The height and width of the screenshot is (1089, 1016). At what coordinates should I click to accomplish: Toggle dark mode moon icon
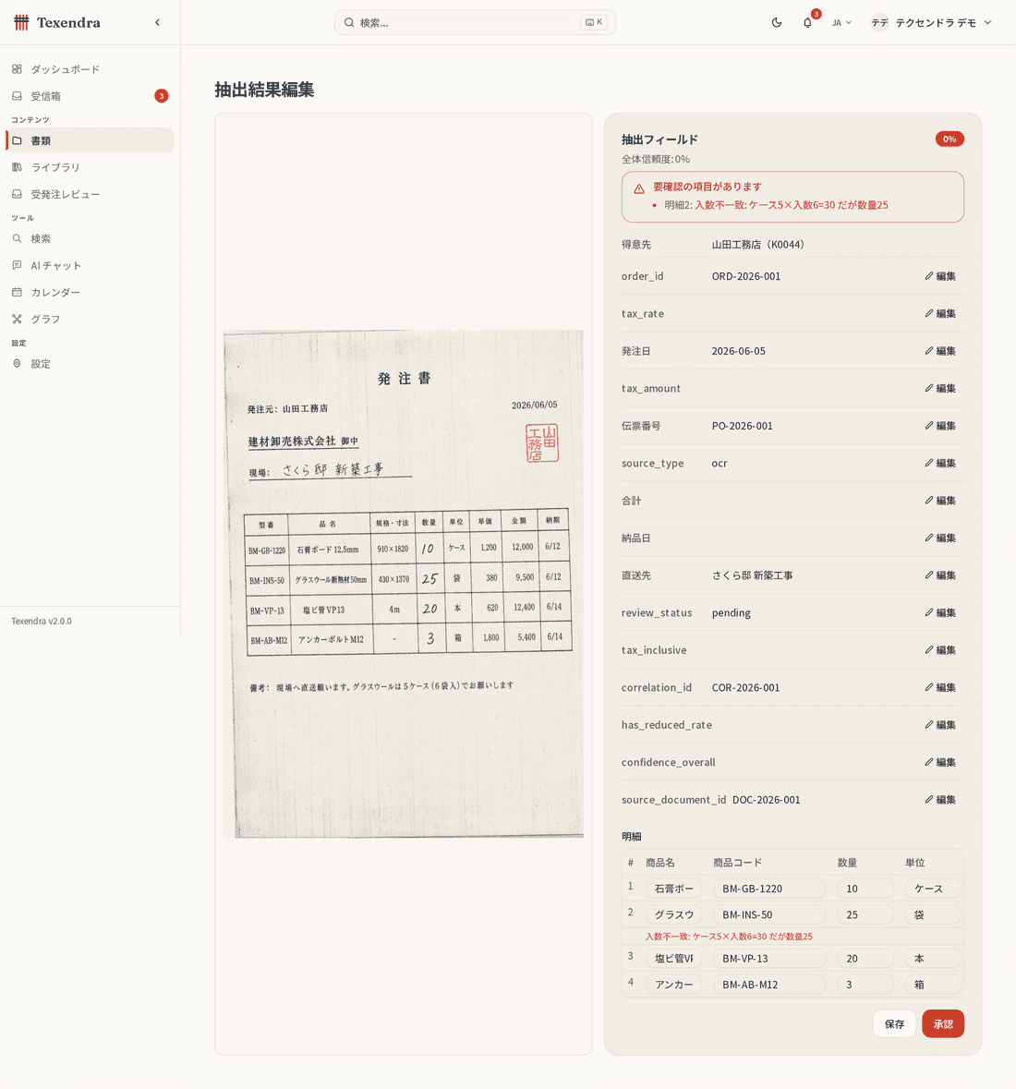point(777,22)
